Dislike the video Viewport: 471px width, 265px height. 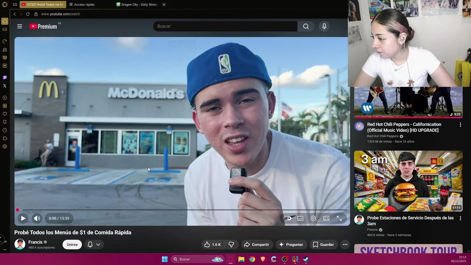(x=231, y=244)
